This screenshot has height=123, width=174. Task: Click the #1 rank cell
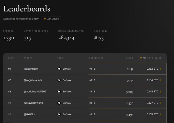pos(9,69)
